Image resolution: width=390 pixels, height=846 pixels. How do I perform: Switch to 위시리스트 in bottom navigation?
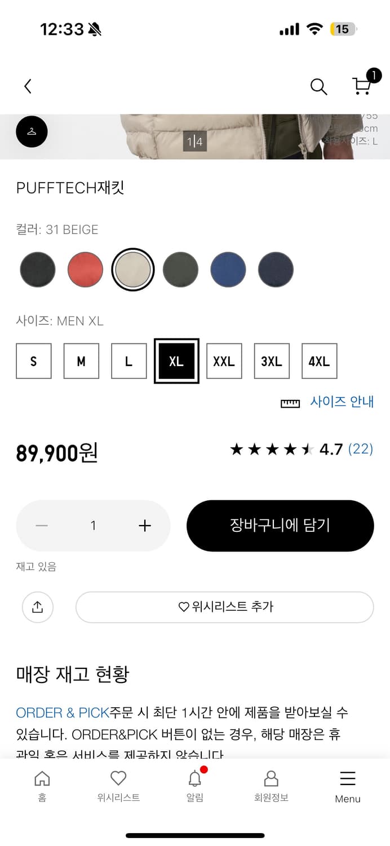[x=118, y=785]
